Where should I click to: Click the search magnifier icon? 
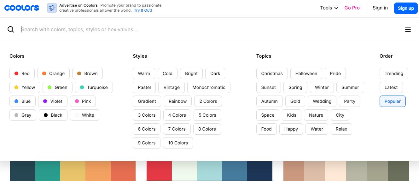11,29
